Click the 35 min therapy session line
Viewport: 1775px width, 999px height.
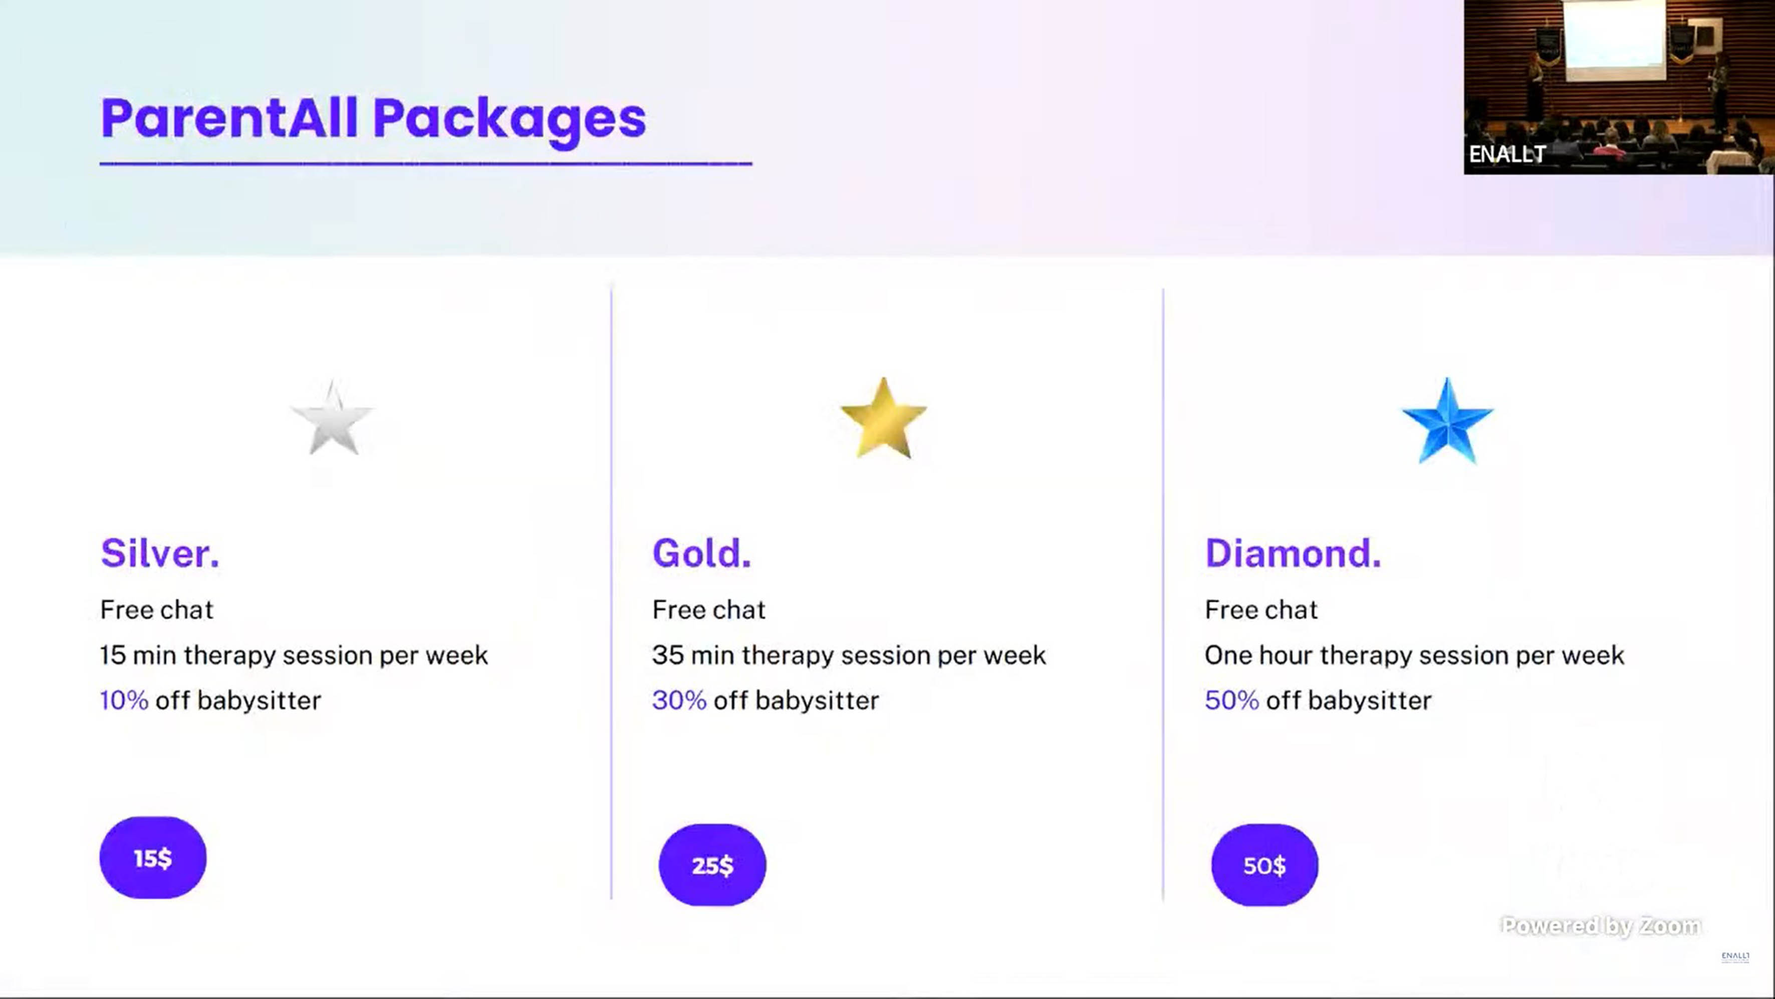click(849, 654)
